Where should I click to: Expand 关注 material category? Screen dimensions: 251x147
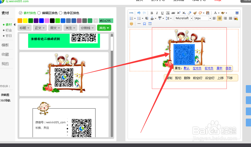pos(70,28)
